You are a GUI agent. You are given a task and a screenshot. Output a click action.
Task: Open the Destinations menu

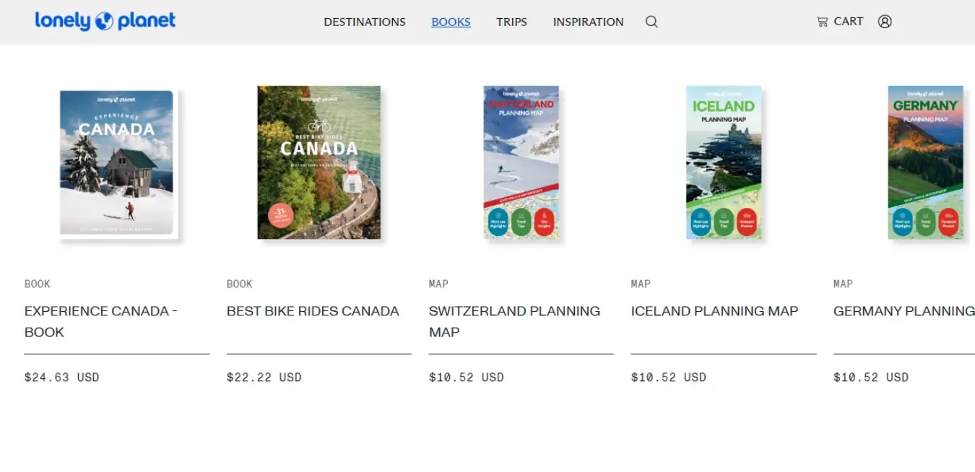(x=365, y=22)
